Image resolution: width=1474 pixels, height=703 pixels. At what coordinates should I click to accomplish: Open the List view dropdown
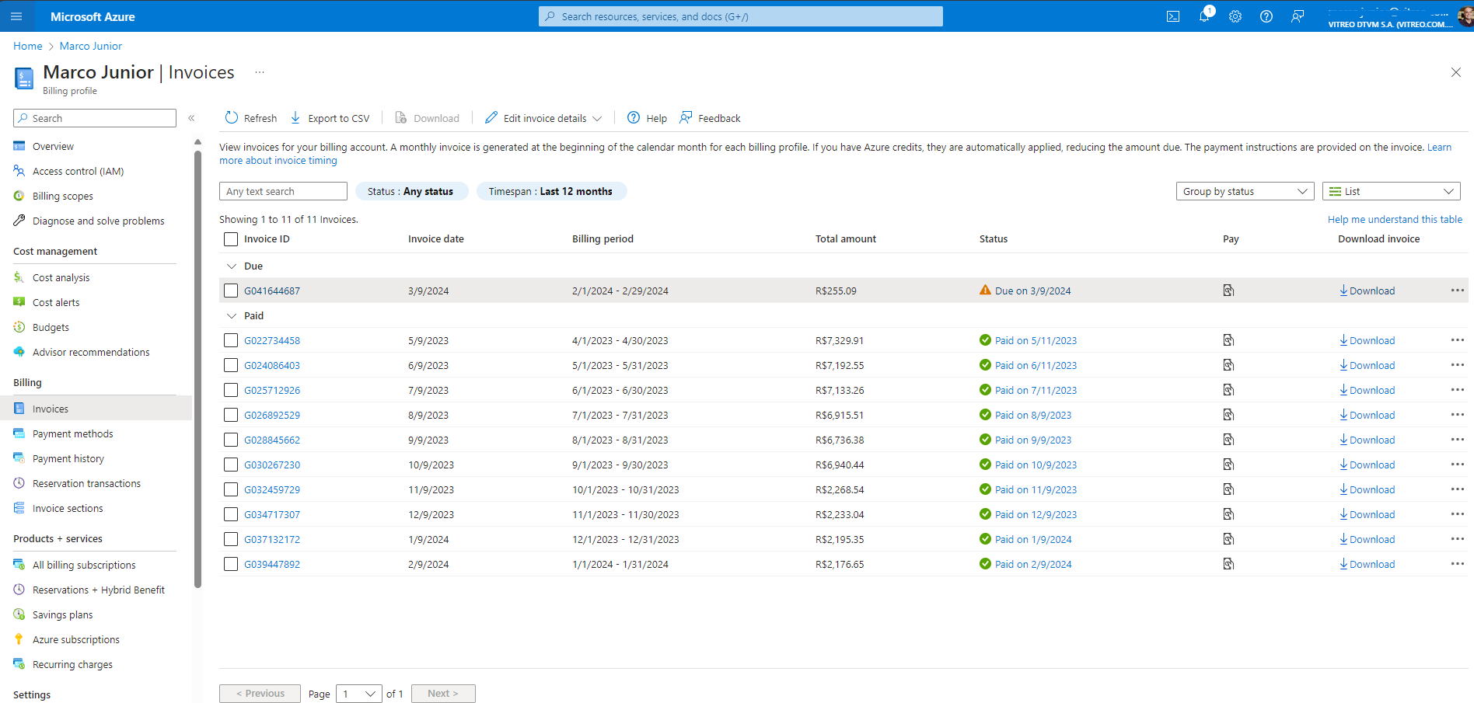coord(1391,191)
